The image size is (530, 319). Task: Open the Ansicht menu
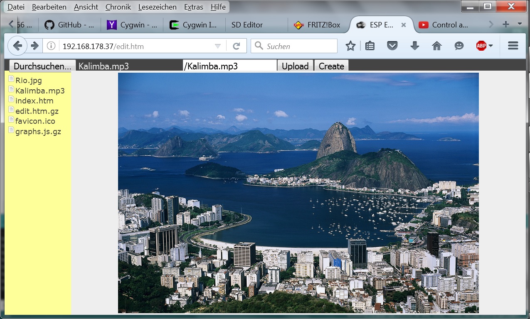[x=86, y=7]
